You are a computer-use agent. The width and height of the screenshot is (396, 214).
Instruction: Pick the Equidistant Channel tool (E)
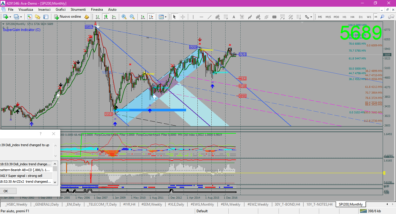pos(217,17)
